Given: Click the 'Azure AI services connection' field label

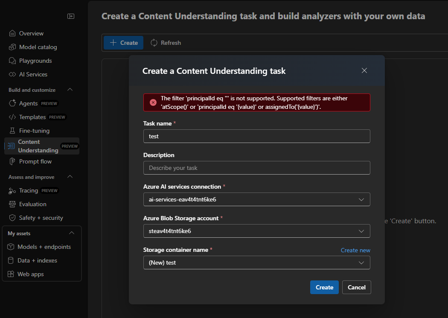Looking at the screenshot, I should point(182,187).
